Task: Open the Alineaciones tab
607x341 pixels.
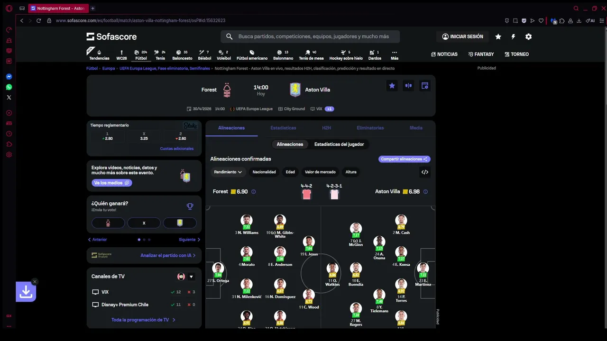Action: tap(231, 128)
